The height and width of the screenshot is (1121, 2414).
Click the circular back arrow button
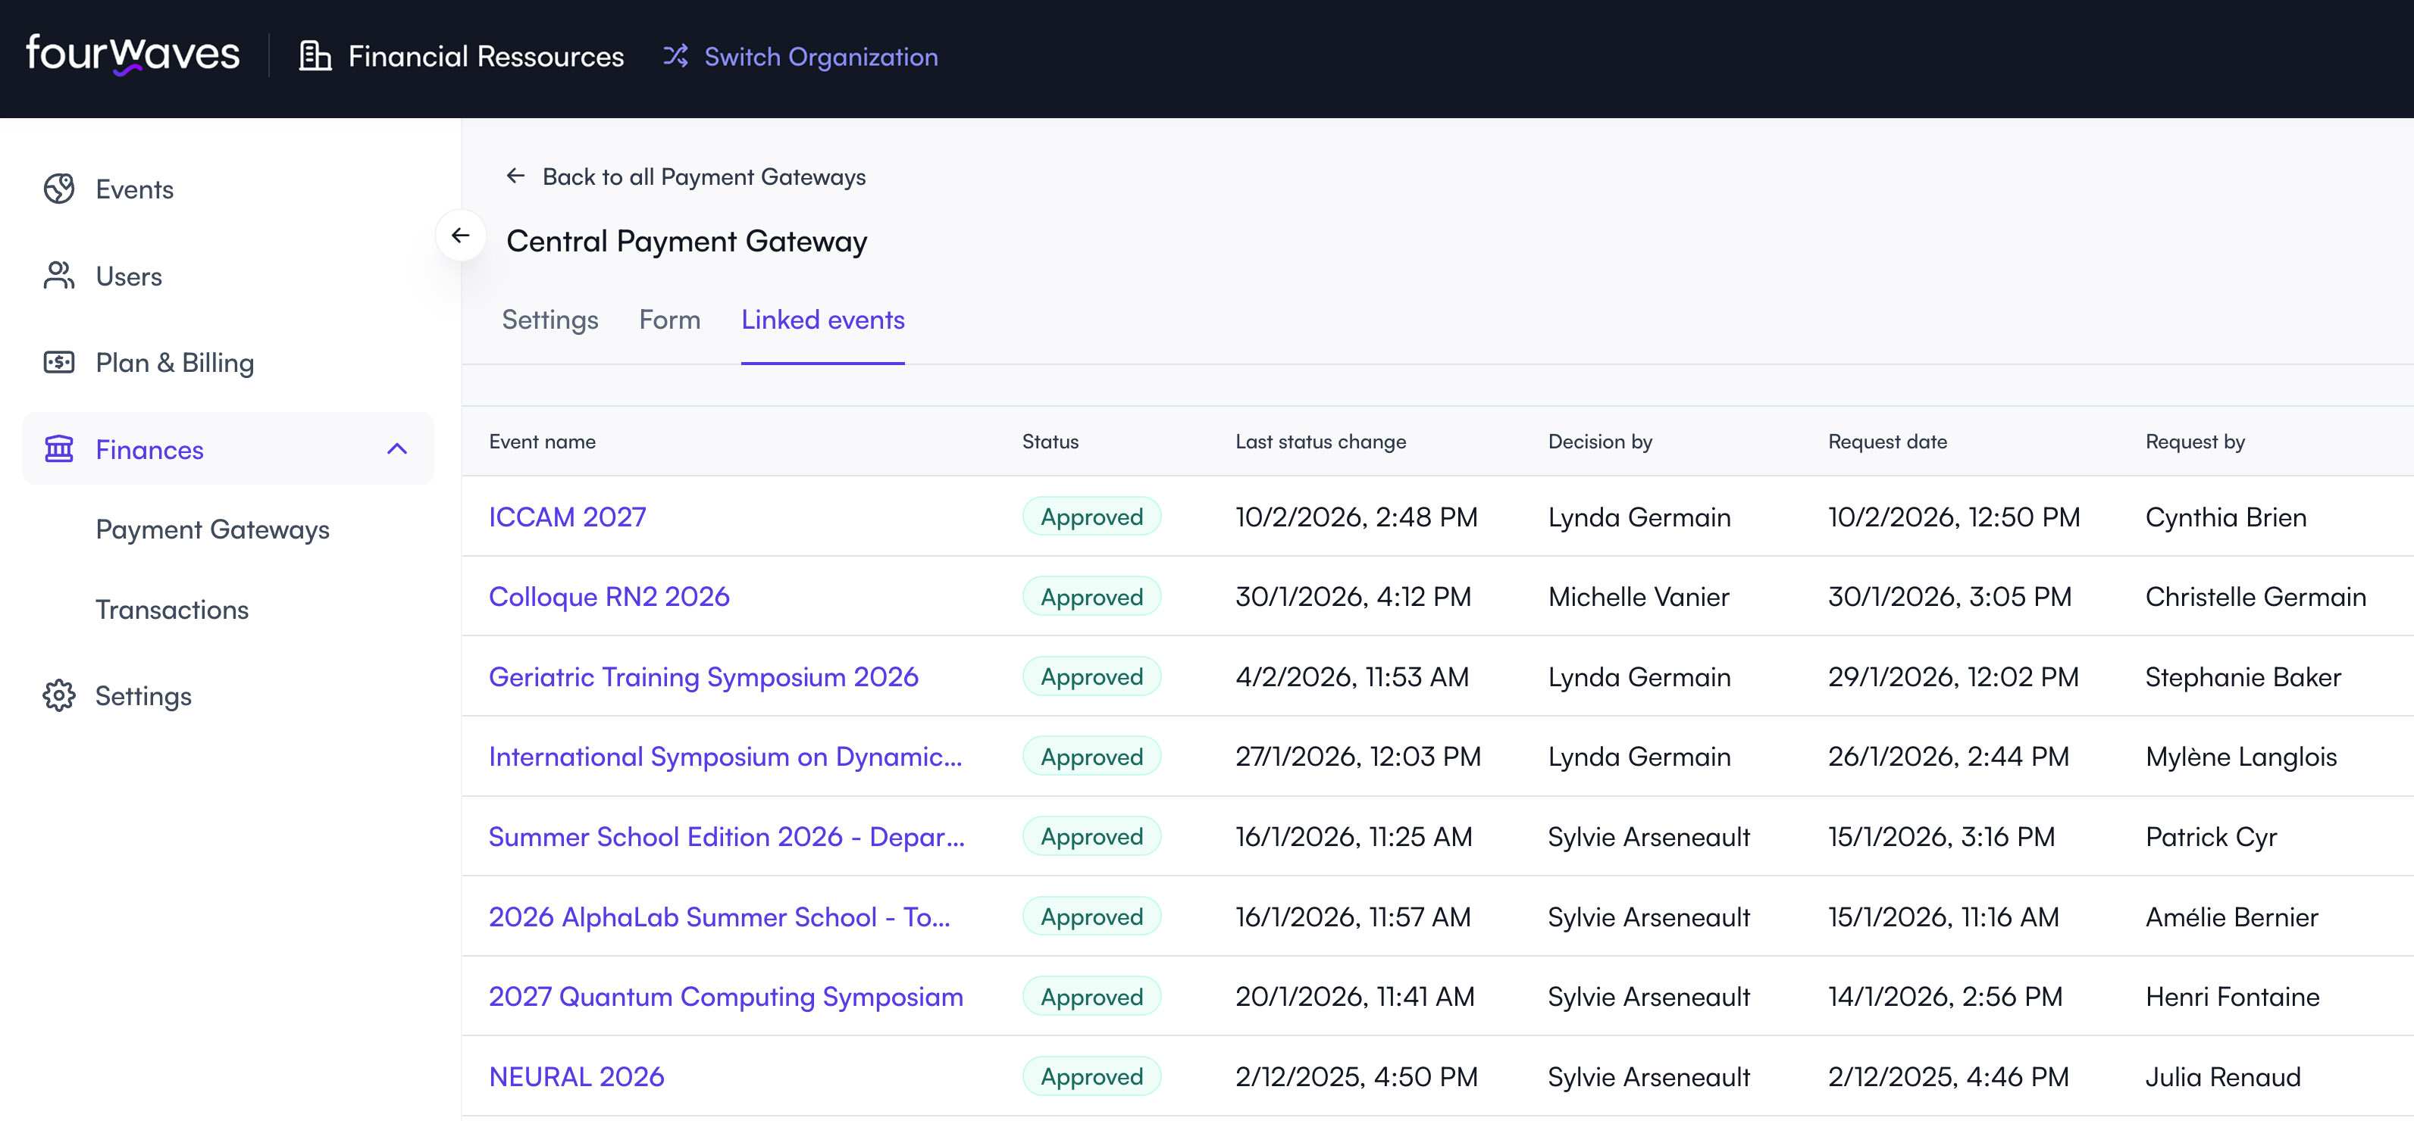[x=460, y=236]
